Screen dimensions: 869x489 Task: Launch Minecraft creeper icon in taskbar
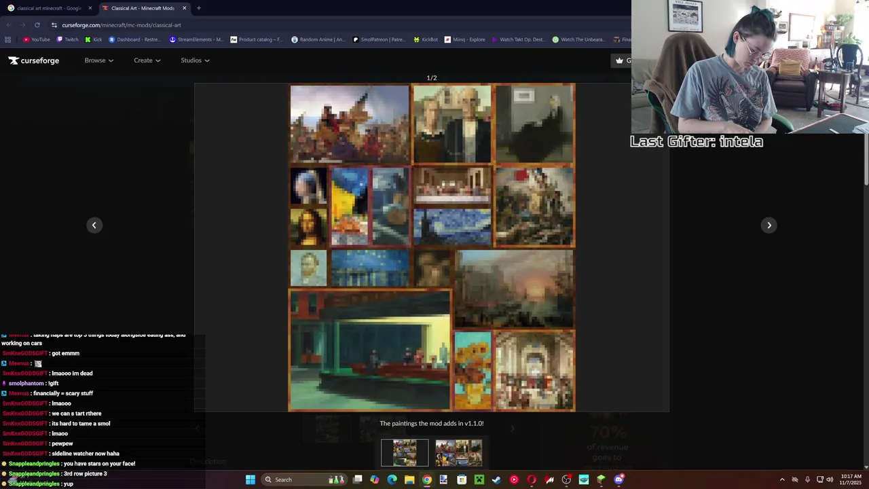tap(479, 479)
